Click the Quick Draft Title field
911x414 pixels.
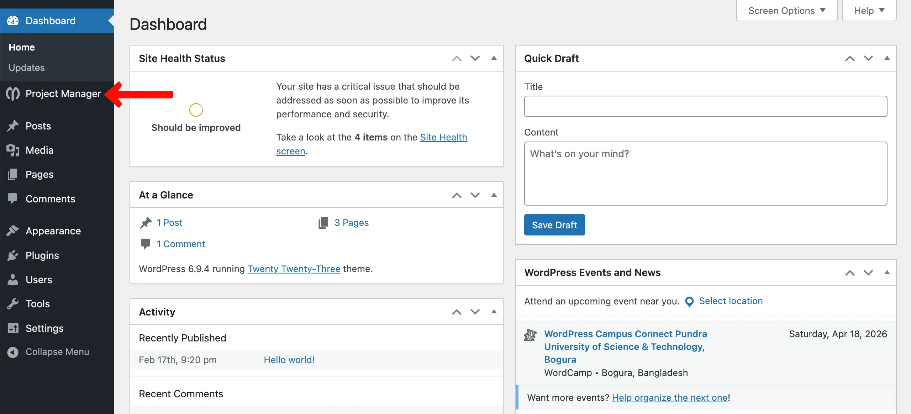[705, 106]
